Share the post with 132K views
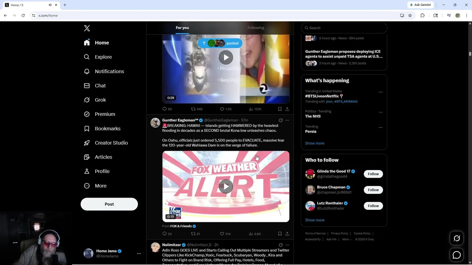472x265 pixels. coord(287,109)
